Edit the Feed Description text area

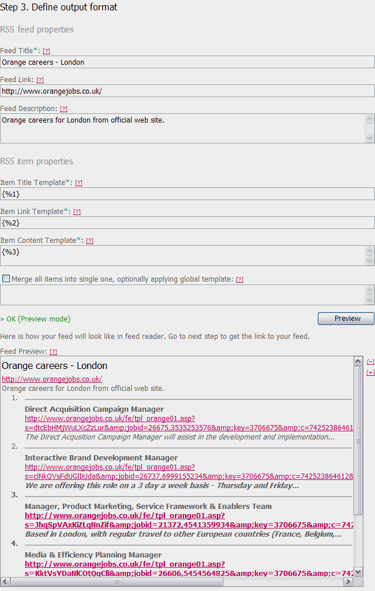point(182,128)
